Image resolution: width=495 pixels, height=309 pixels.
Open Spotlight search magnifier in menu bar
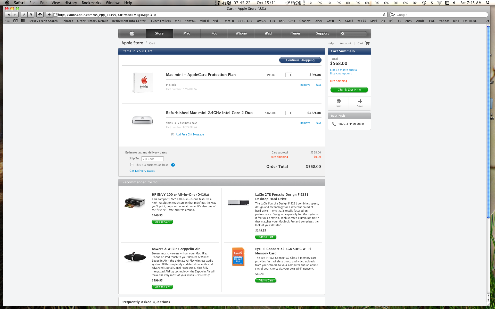click(488, 3)
